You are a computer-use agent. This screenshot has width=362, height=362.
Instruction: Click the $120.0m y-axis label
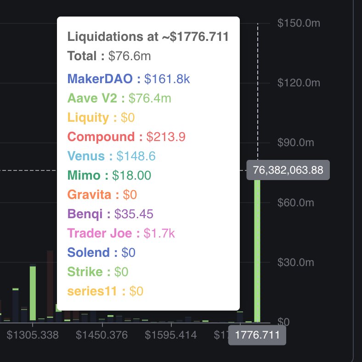pyautogui.click(x=299, y=83)
